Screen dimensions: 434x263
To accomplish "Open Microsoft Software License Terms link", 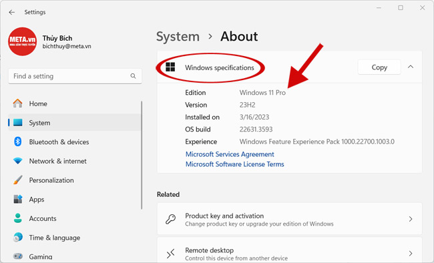I will tap(235, 164).
